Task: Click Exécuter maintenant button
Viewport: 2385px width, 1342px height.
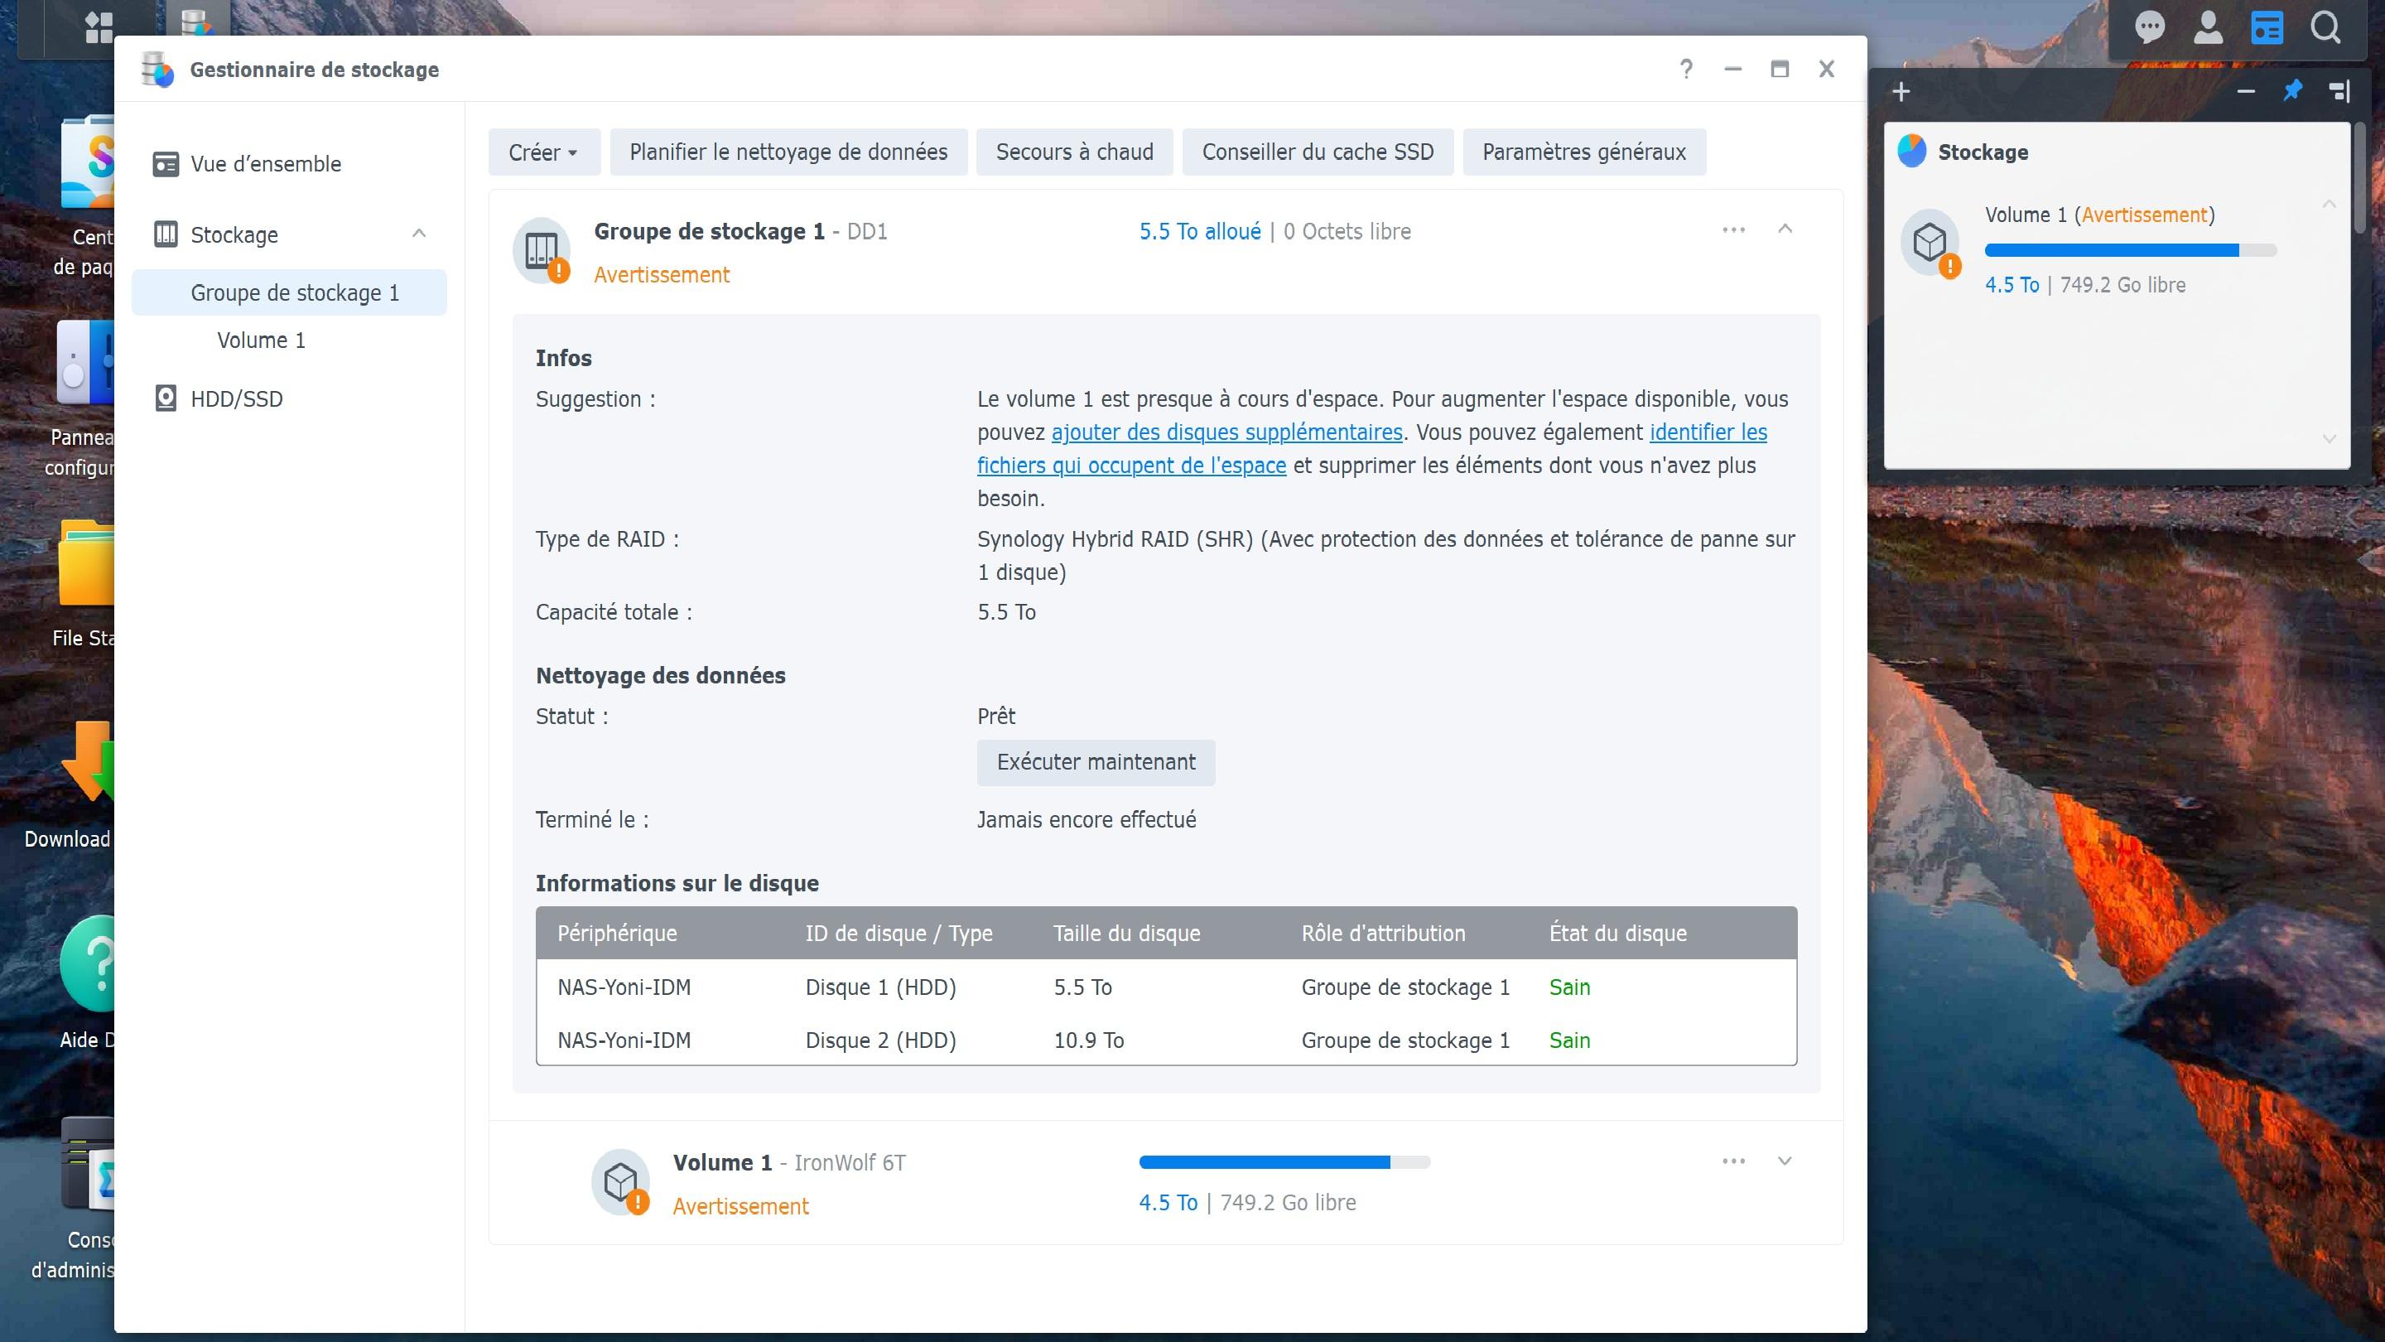Action: (1096, 762)
